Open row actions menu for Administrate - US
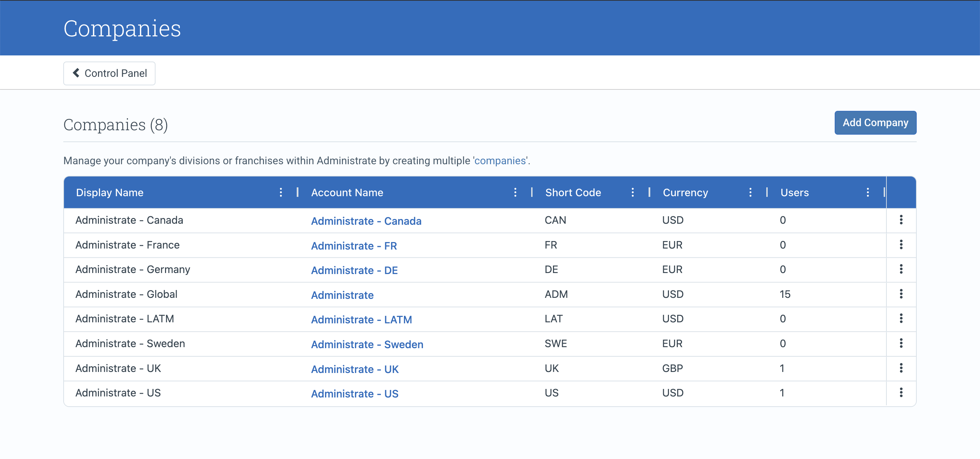The width and height of the screenshot is (980, 459). (x=901, y=392)
